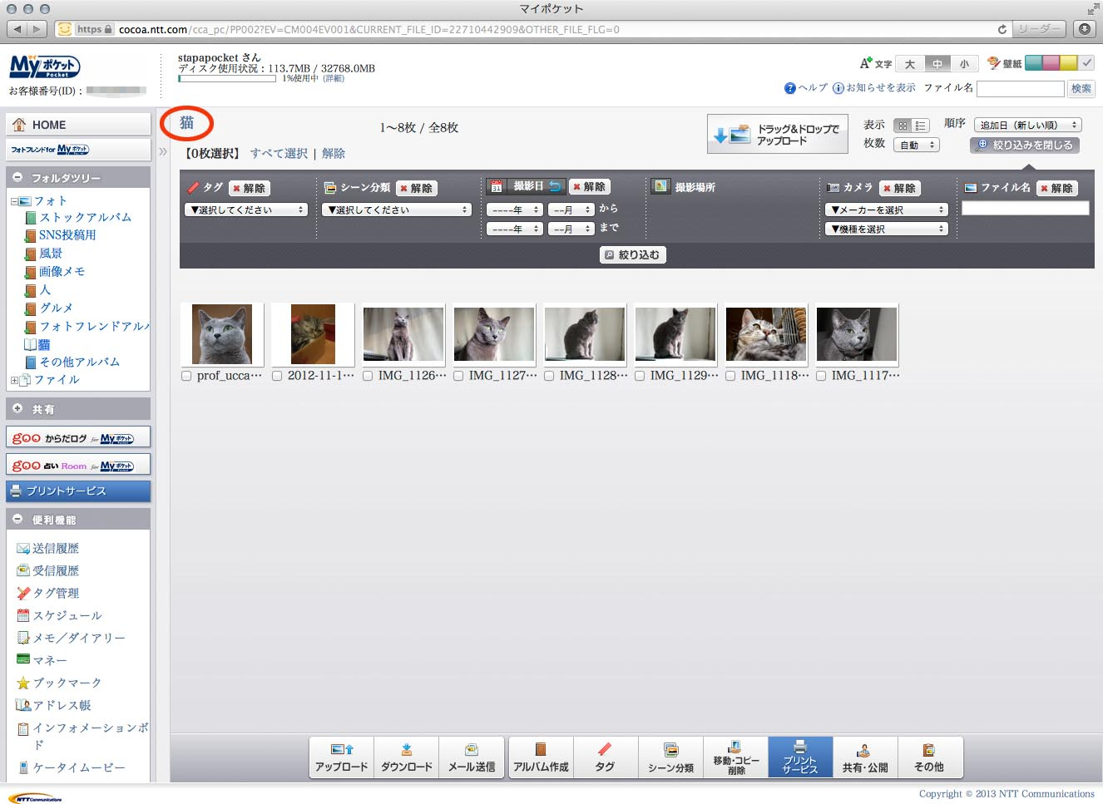Check the IMG_1117 photo checkbox
The image size is (1103, 804).
822,376
